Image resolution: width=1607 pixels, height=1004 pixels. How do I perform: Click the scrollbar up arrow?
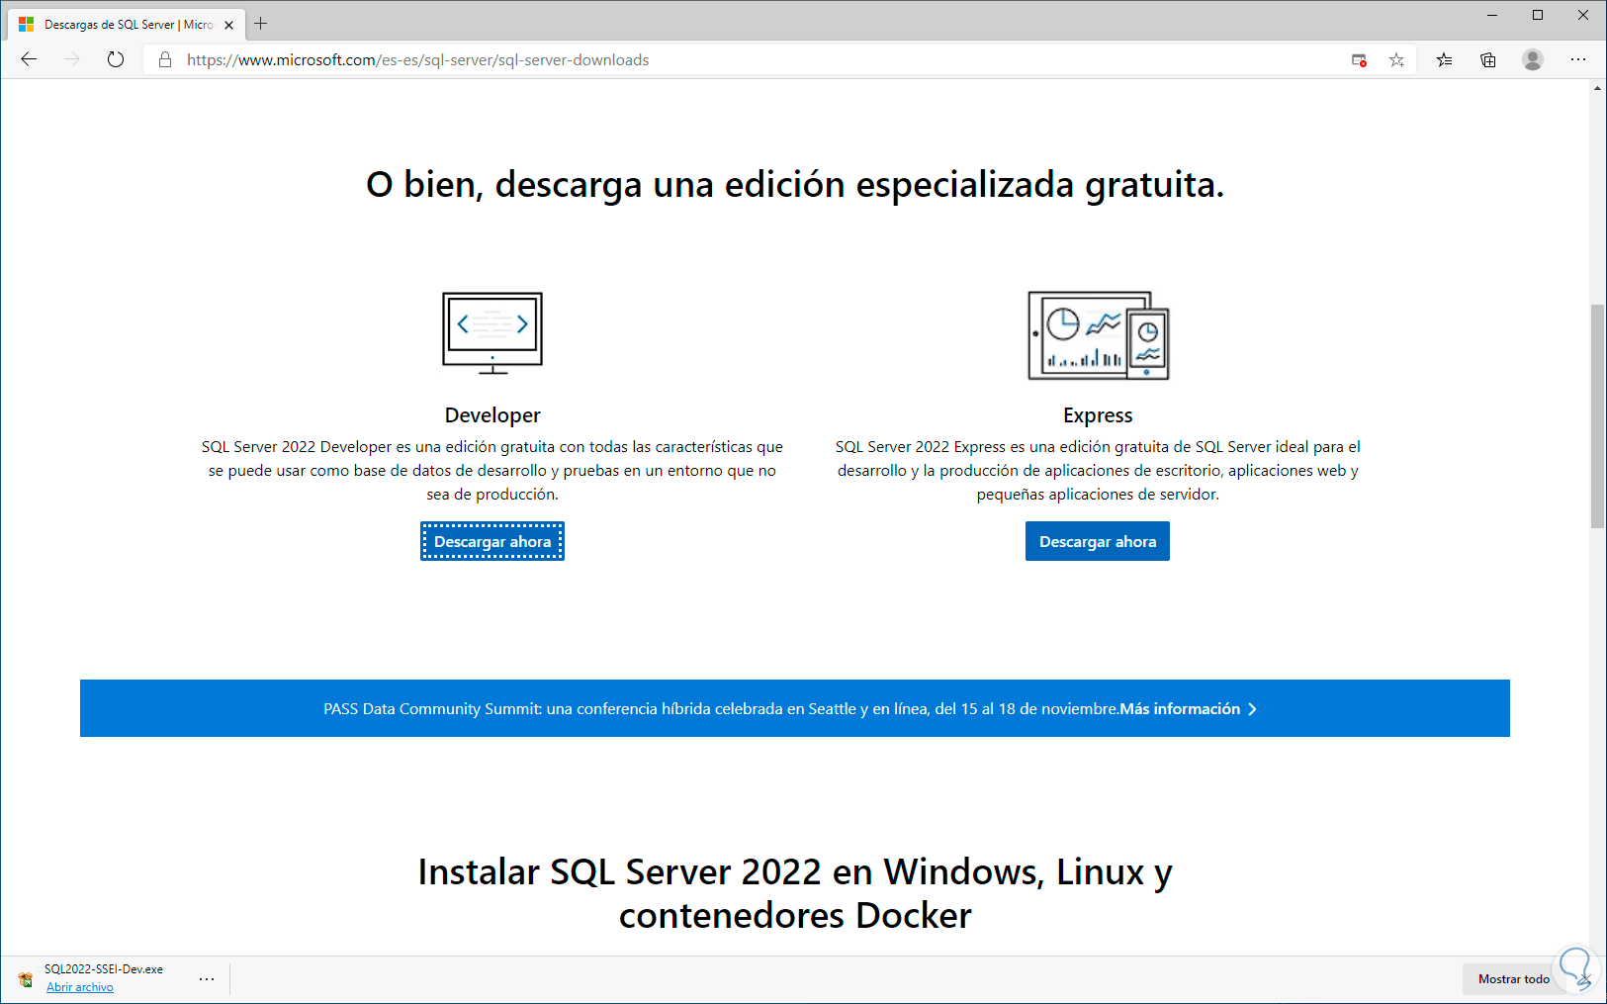point(1597,88)
